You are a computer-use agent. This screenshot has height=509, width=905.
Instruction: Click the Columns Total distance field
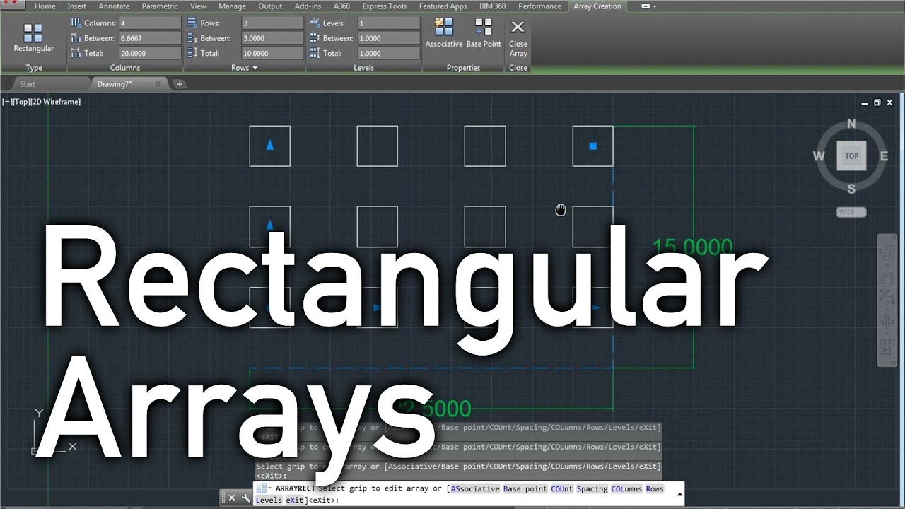click(150, 53)
